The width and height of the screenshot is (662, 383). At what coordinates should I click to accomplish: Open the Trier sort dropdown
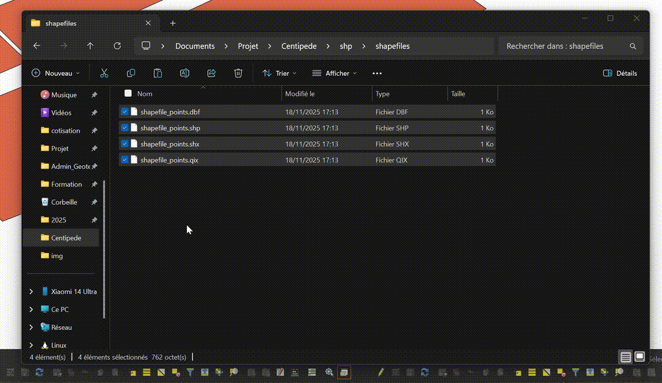(280, 73)
